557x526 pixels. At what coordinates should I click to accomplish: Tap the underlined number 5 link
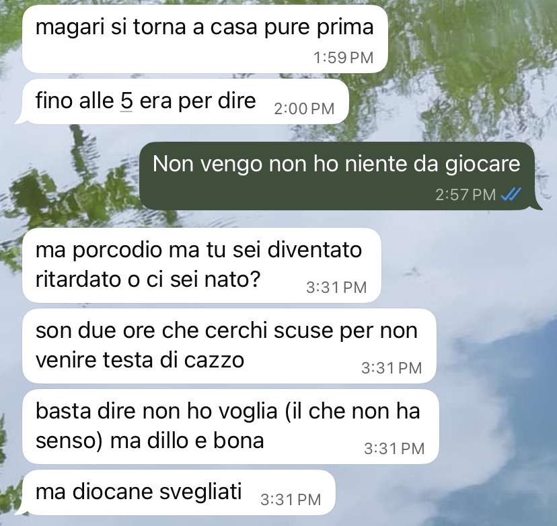(x=126, y=101)
